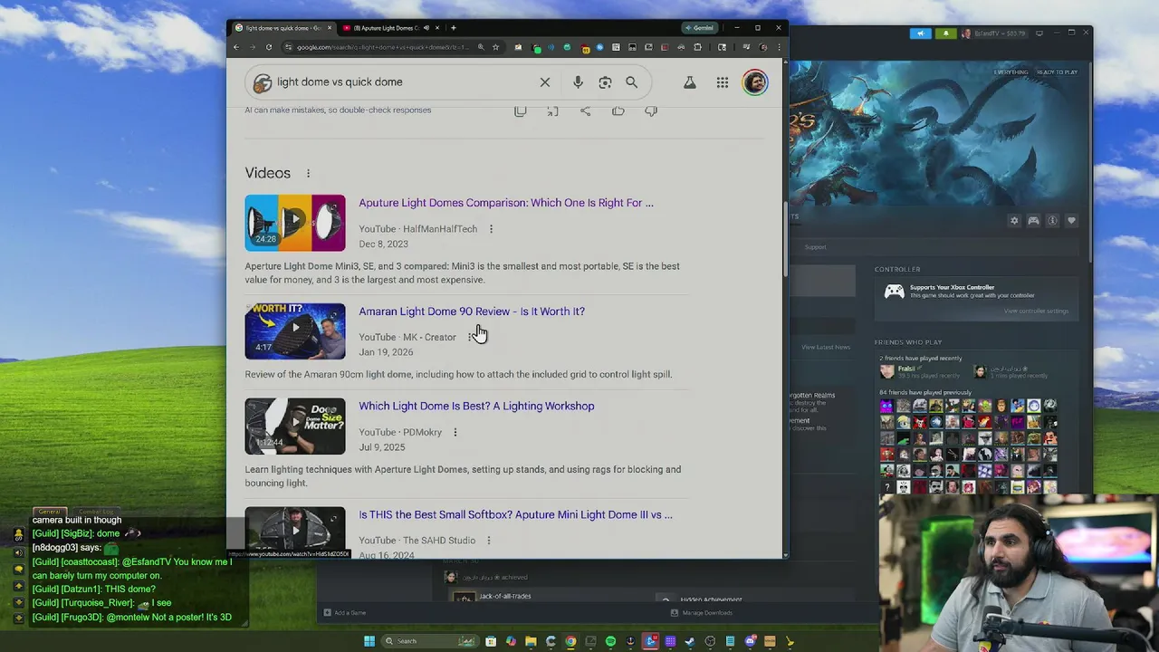The width and height of the screenshot is (1159, 652).
Task: Open the Google apps grid
Action: pyautogui.click(x=723, y=82)
